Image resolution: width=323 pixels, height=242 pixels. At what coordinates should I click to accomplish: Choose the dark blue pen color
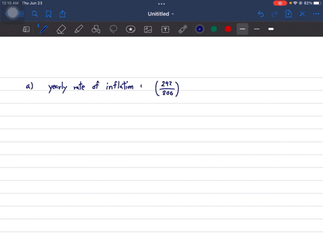(200, 29)
